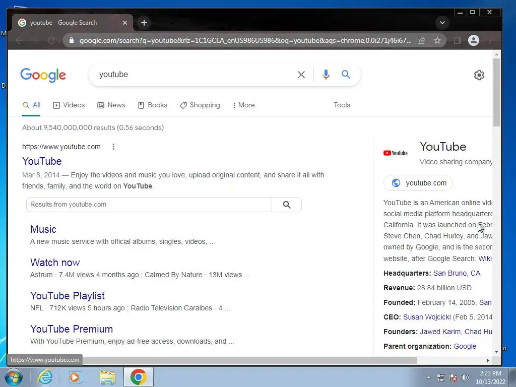Click the 'Results from youtube.com' search field
This screenshot has width=516, height=387.
click(149, 205)
